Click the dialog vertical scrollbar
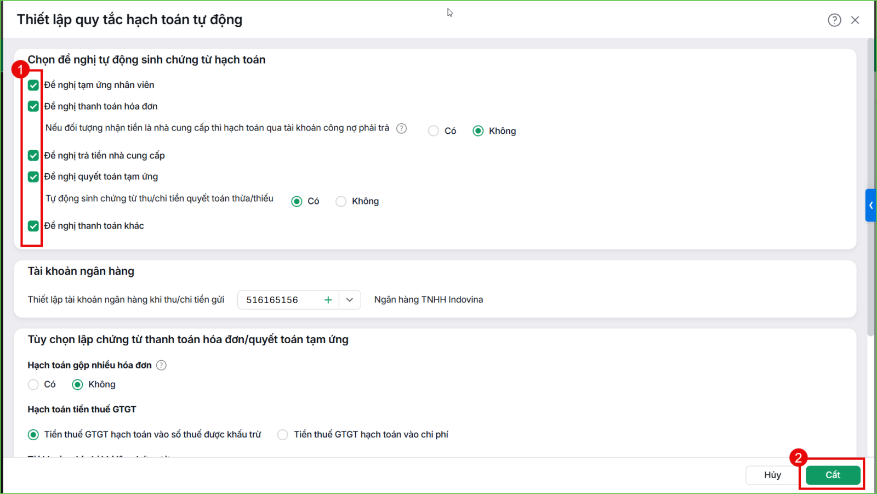The height and width of the screenshot is (494, 877). [871, 187]
